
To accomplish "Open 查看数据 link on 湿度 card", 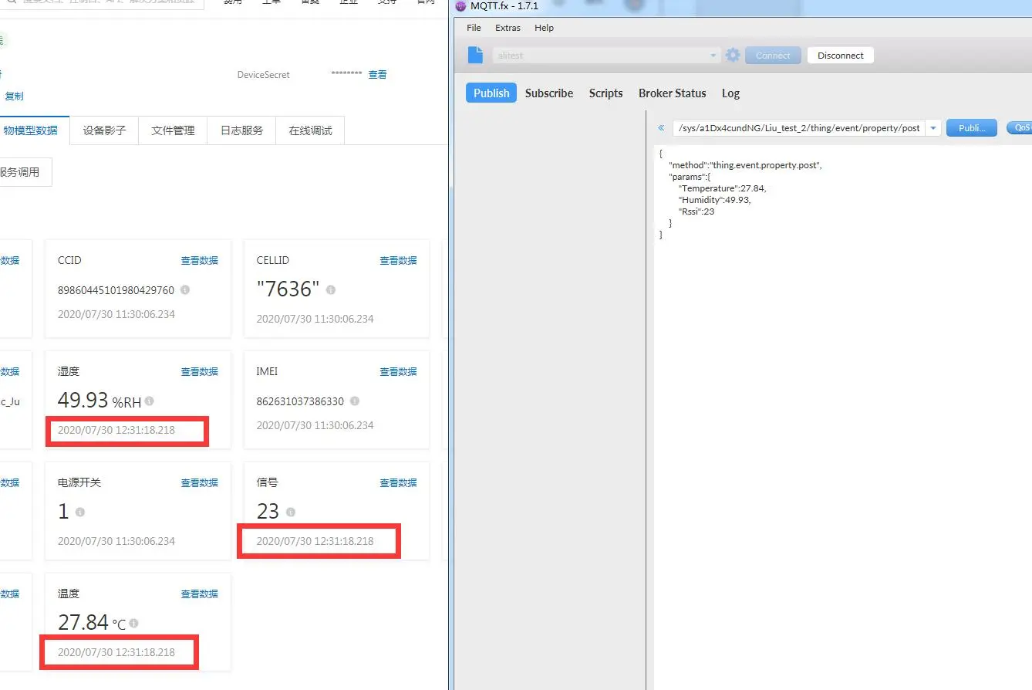I will coord(199,372).
